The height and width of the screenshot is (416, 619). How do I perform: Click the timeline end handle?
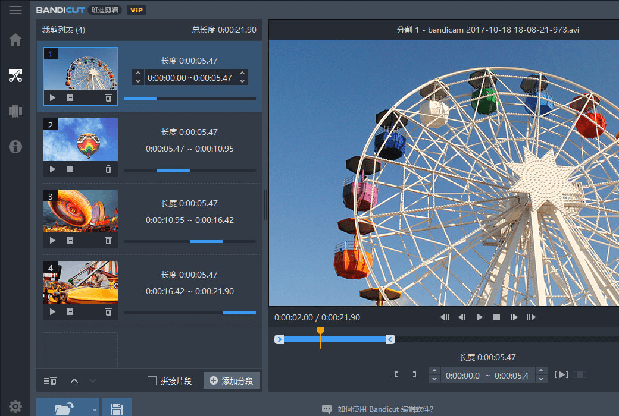coord(390,339)
